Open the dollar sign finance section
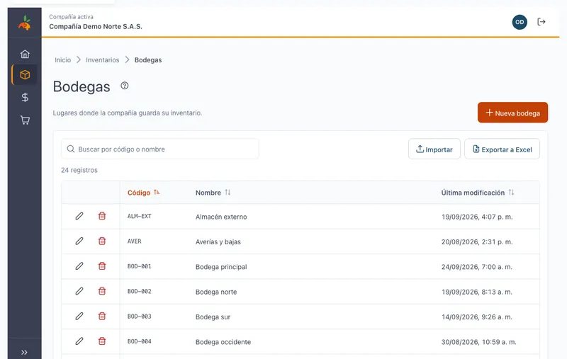Image resolution: width=567 pixels, height=359 pixels. 25,97
